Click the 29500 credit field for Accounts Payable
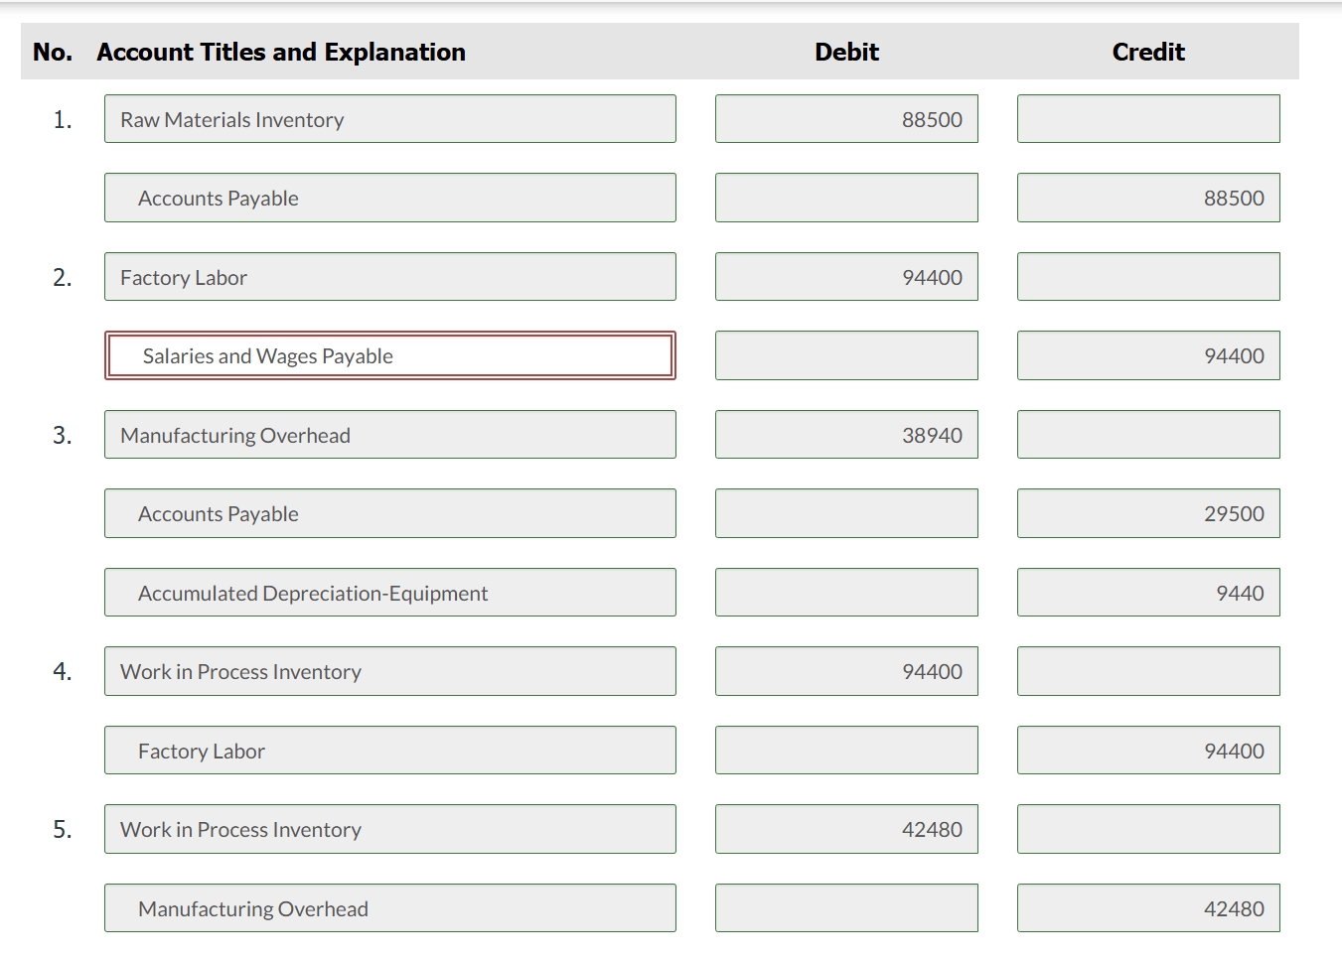 [x=1148, y=513]
